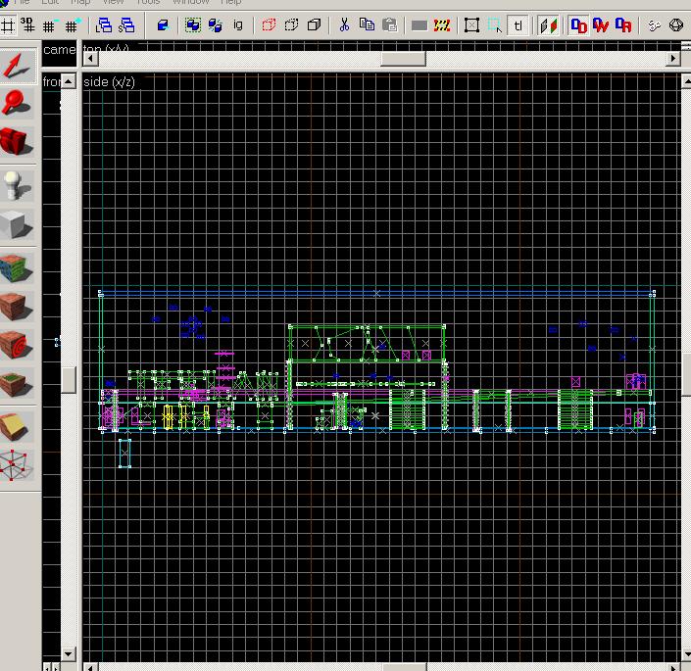Click the Carve tool icon
Image resolution: width=691 pixels, height=671 pixels.
point(164,25)
